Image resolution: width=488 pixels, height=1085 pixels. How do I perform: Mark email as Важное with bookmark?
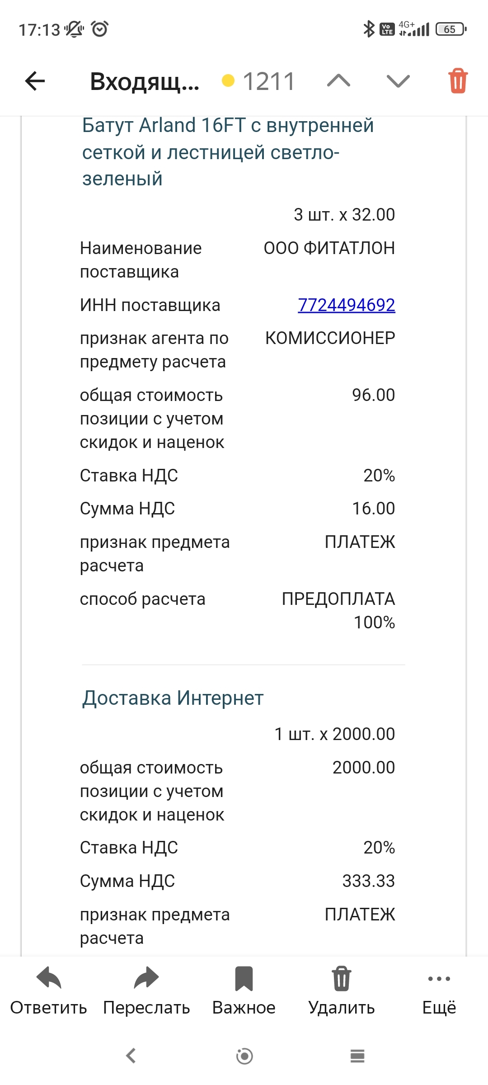(x=244, y=979)
